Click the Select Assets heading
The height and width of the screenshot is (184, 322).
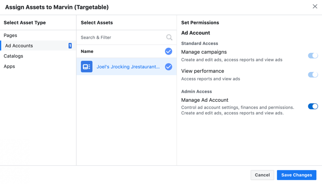[x=97, y=22]
